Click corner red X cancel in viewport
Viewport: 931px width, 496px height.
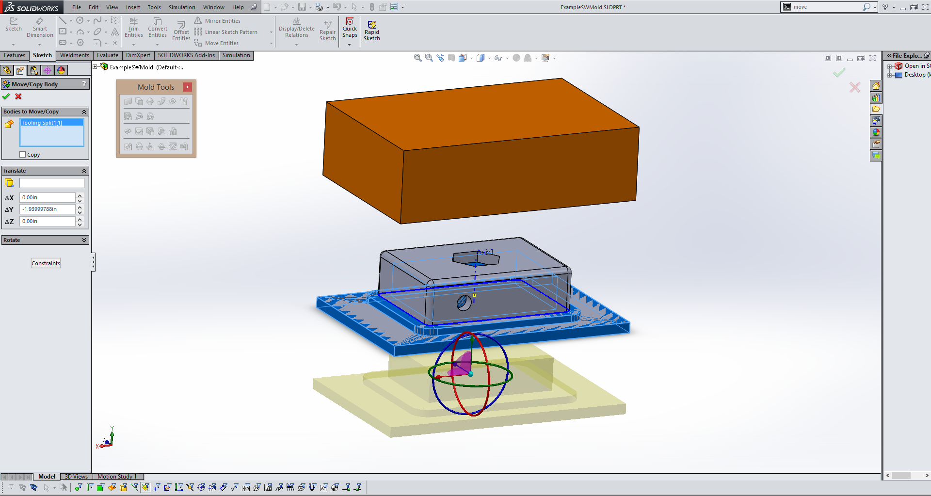click(x=855, y=87)
